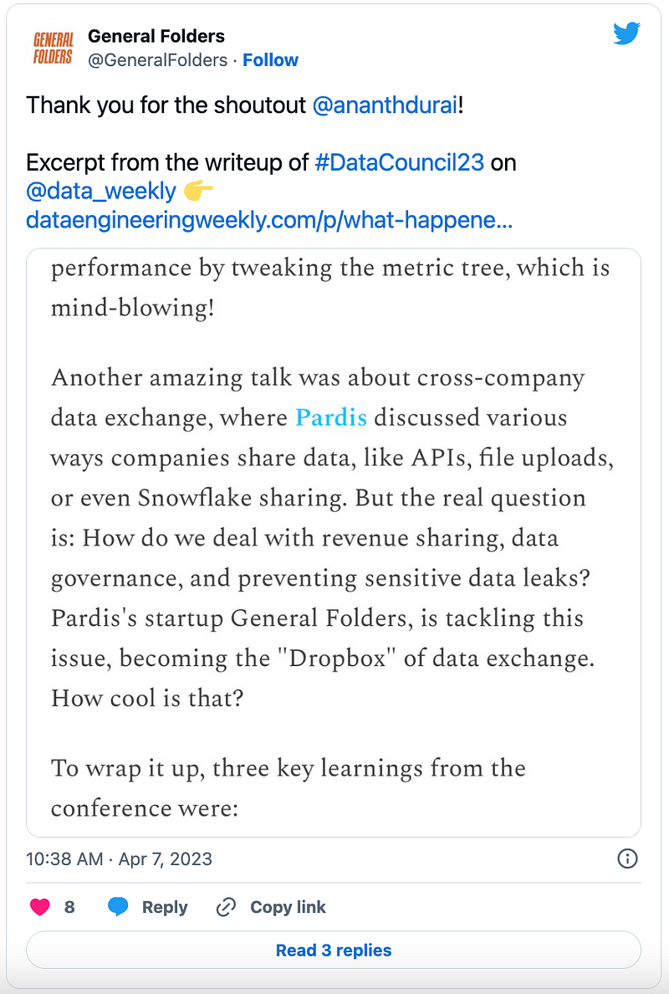Screen dimensions: 669x994
Task: Click the 10:38 AM Apr 7, 2023 timestamp
Action: pyautogui.click(x=119, y=859)
